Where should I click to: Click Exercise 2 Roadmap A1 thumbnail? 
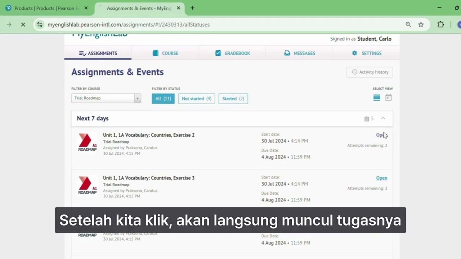(x=88, y=143)
